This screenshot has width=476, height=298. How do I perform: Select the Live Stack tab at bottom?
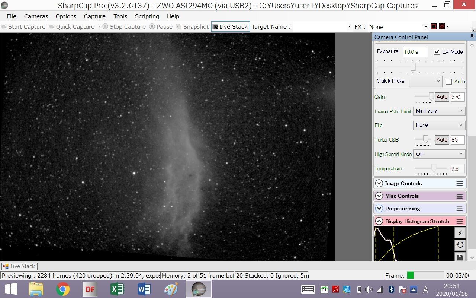tap(19, 266)
